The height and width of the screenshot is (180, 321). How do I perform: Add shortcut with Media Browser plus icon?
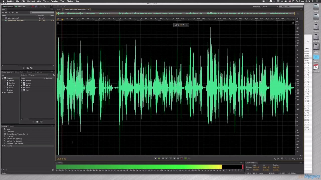coord(53,75)
